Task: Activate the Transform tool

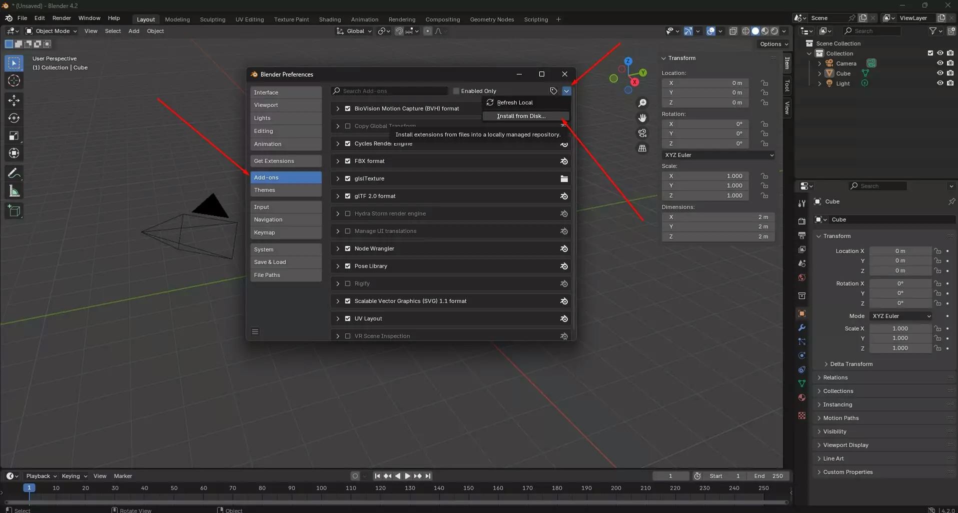Action: point(14,153)
